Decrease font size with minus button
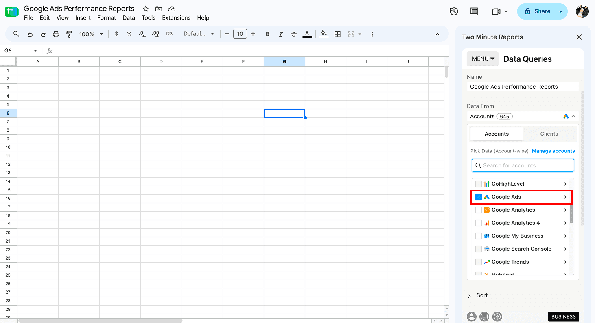 [x=227, y=34]
